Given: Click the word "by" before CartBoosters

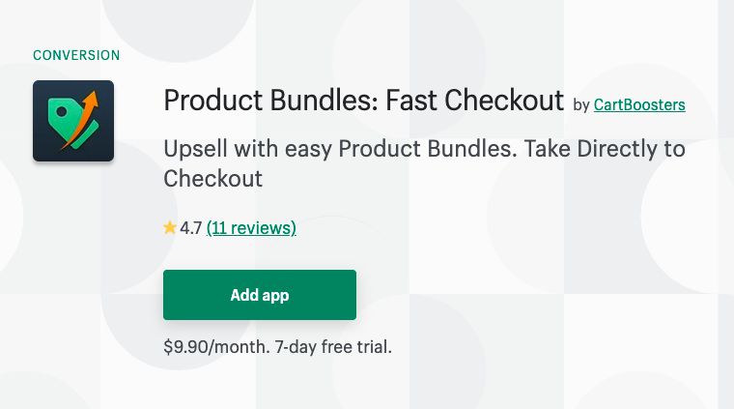Looking at the screenshot, I should pyautogui.click(x=581, y=104).
